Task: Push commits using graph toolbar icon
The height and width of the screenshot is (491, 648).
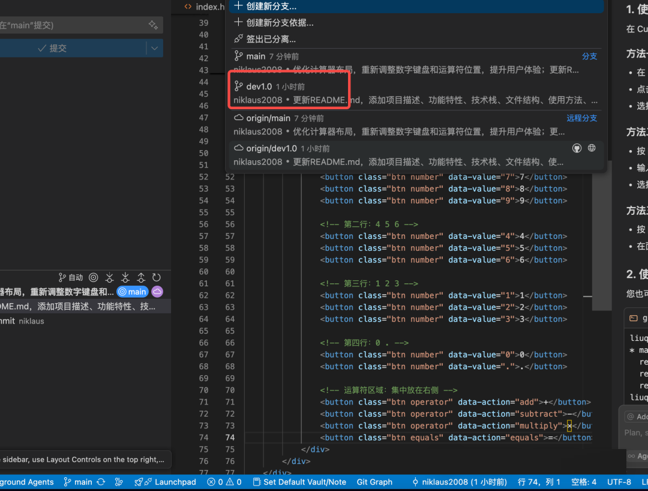Action: [x=141, y=278]
